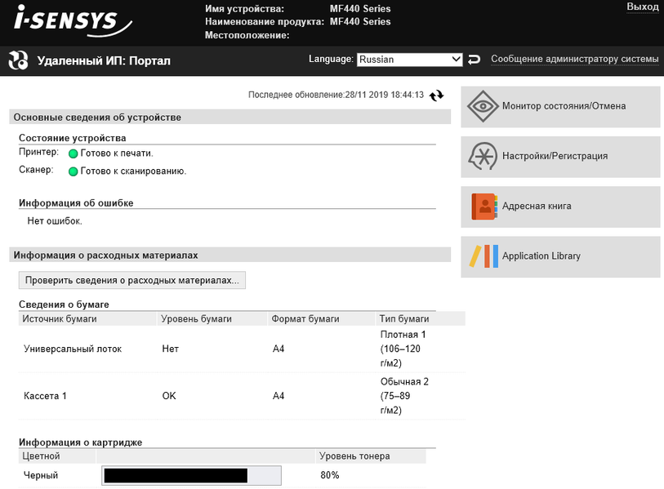Select the Нет paper level value
This screenshot has height=489, width=664.
point(170,349)
